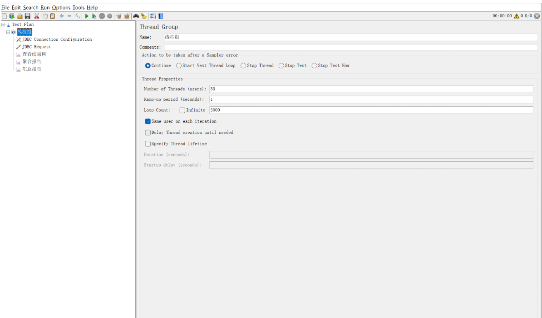Select the JDBC Request sampler node
The image size is (542, 318).
37,47
